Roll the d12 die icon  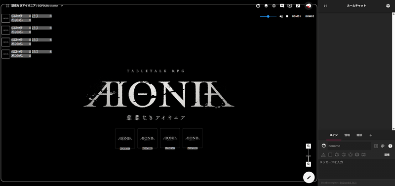pyautogui.click(x=350, y=155)
